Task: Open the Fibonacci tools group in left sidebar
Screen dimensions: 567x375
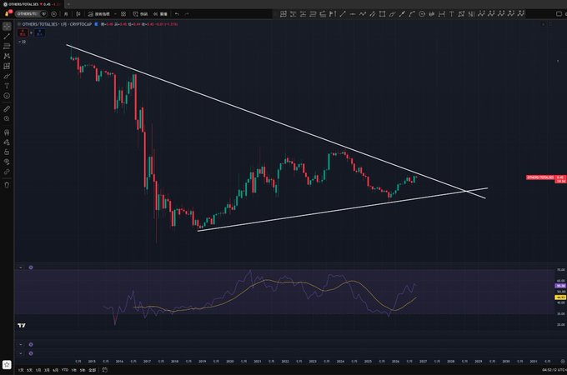Action: [x=7, y=46]
